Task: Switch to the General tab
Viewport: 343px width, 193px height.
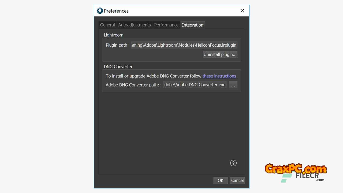Action: point(107,25)
